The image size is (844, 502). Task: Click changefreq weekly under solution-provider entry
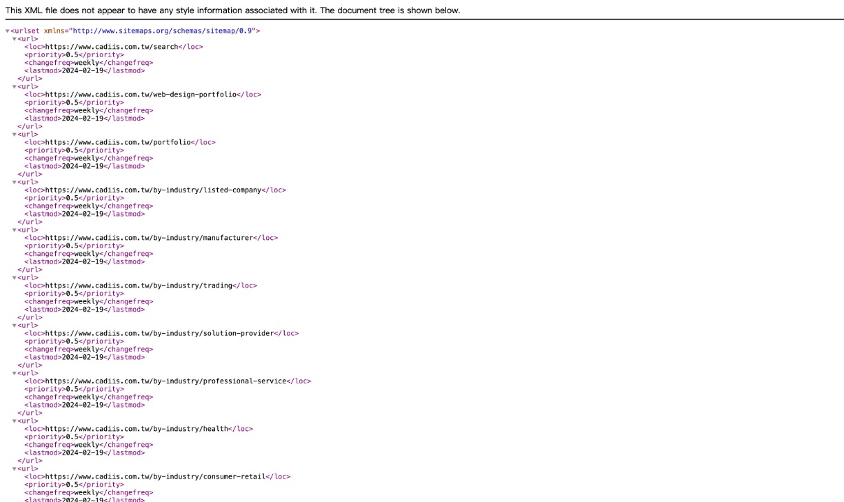[x=87, y=350]
